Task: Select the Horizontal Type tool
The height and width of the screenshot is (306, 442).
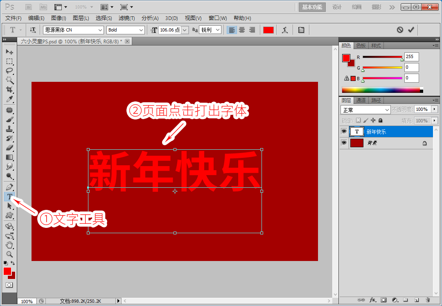Action: pyautogui.click(x=9, y=196)
